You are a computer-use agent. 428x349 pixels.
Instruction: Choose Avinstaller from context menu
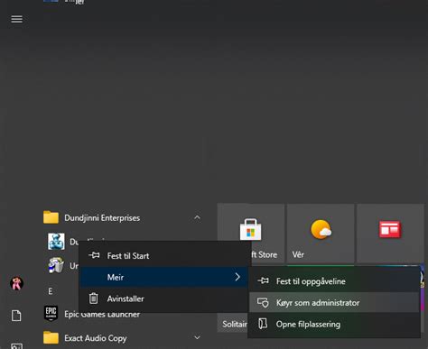[x=164, y=298]
